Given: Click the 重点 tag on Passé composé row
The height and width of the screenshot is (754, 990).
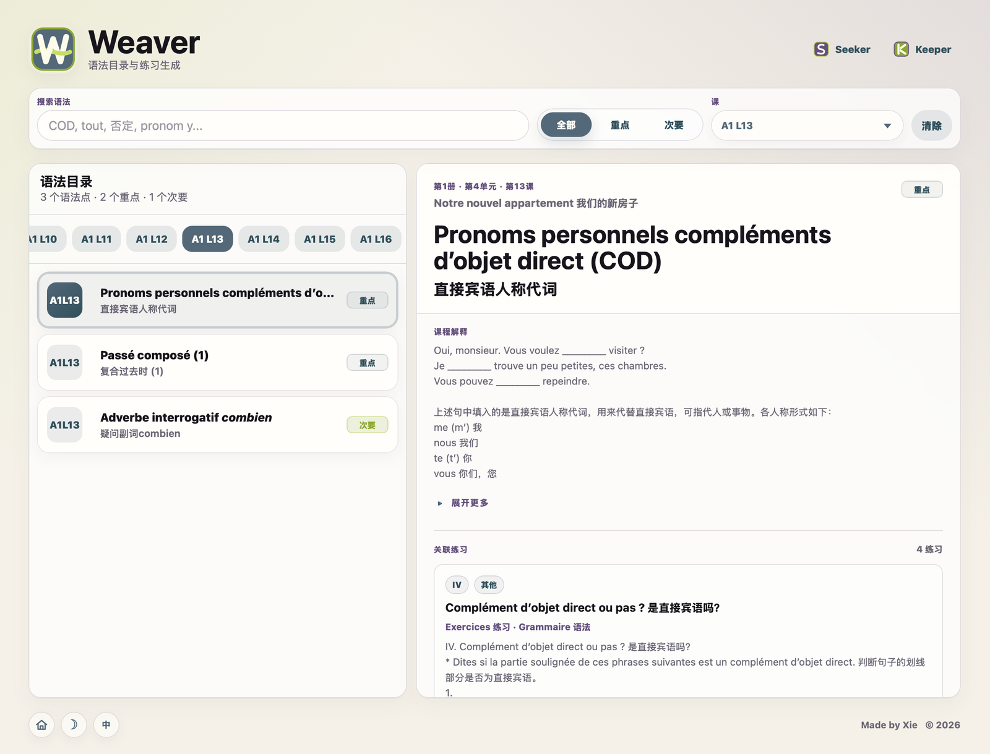Looking at the screenshot, I should [368, 363].
